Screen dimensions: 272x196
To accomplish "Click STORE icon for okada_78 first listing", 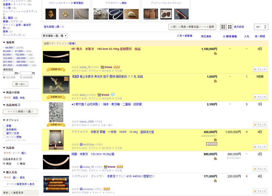I will [x=107, y=67].
